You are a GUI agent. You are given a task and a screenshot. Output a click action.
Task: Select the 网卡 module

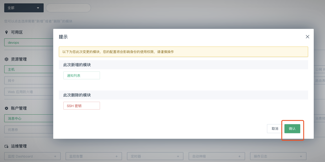pos(29,81)
